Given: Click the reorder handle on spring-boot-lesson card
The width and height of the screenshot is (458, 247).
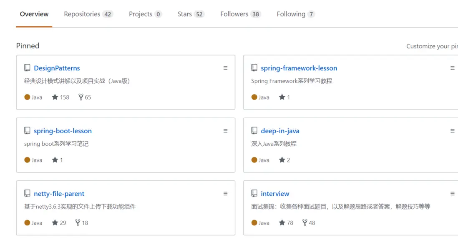Looking at the screenshot, I should click(x=226, y=131).
